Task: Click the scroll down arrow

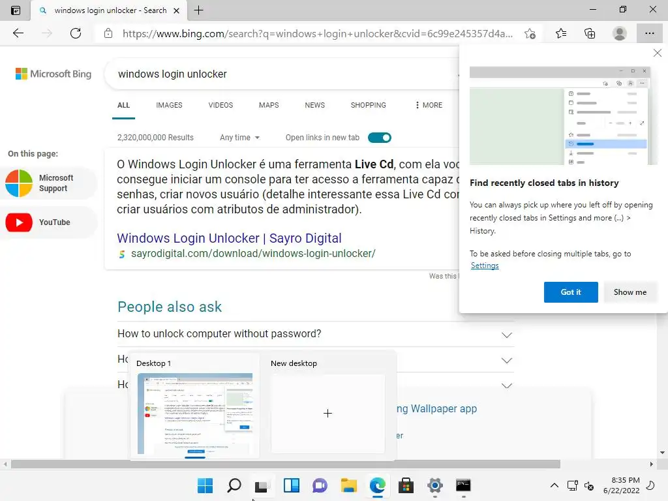Action: (662, 453)
